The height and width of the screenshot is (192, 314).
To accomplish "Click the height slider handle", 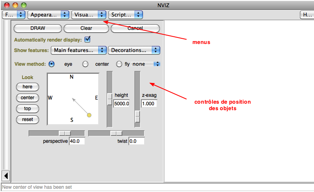I will pos(109,99).
